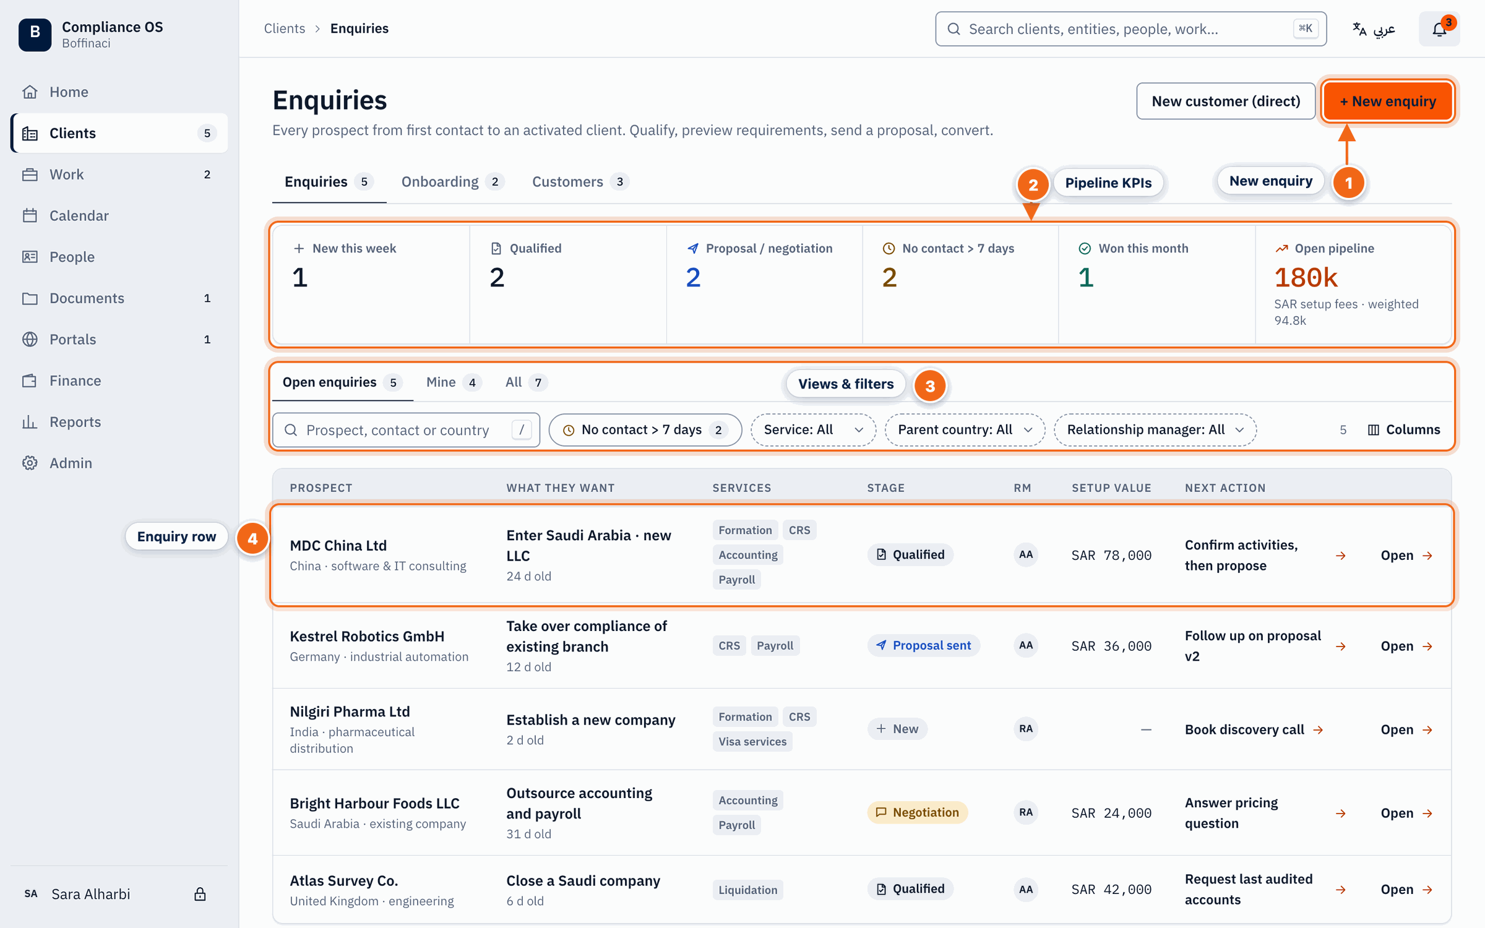Expand the Relationship manager: All dropdown
Viewport: 1485px width, 928px height.
[x=1155, y=430]
